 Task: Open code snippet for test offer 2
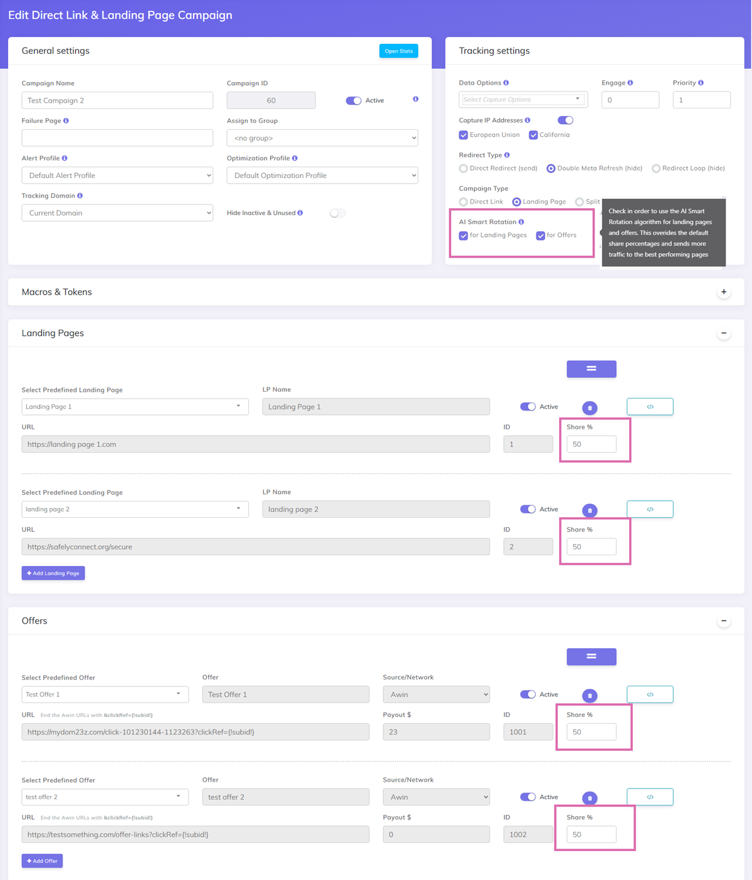pyautogui.click(x=650, y=797)
